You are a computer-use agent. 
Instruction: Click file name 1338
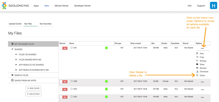point(75,81)
